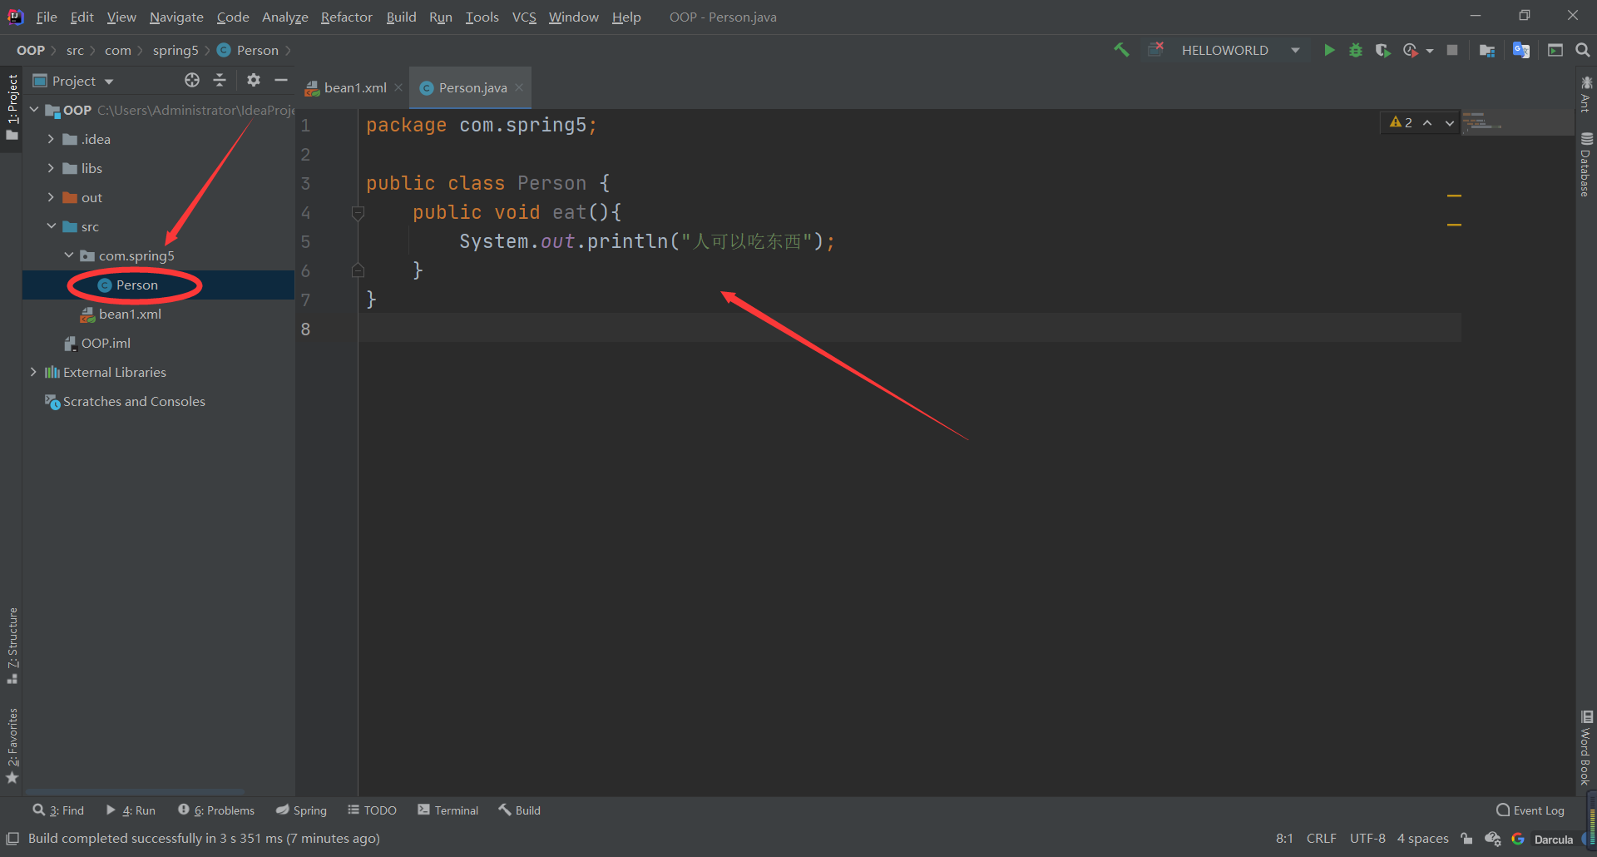Viewport: 1597px width, 857px height.
Task: Close the Person.java tab
Action: click(x=519, y=87)
